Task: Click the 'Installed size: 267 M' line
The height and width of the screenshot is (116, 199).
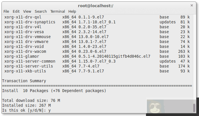Action: [x=24, y=106]
